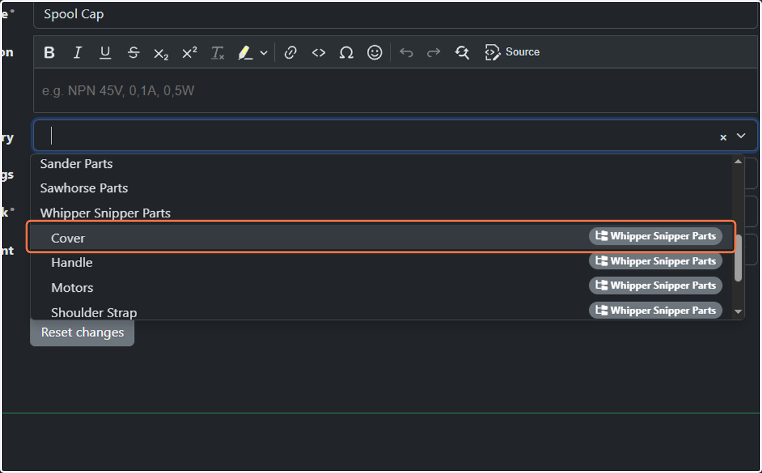Click the Reset changes button
The height and width of the screenshot is (473, 762).
click(x=83, y=332)
